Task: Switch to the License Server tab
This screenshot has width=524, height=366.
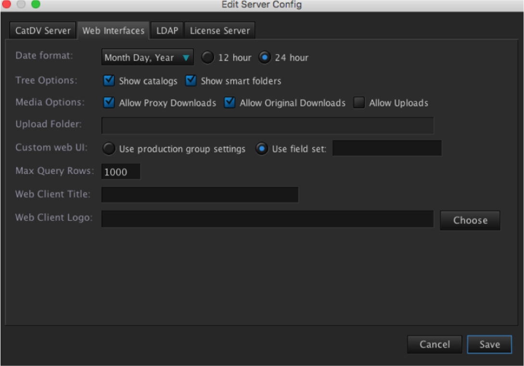Action: point(219,31)
